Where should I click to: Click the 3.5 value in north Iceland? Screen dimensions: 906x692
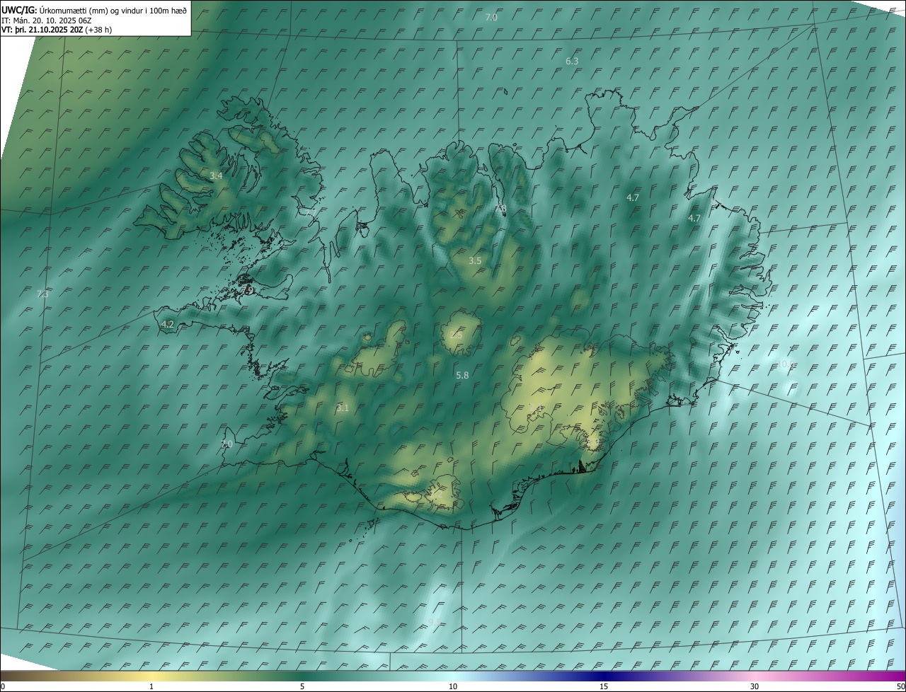click(475, 261)
